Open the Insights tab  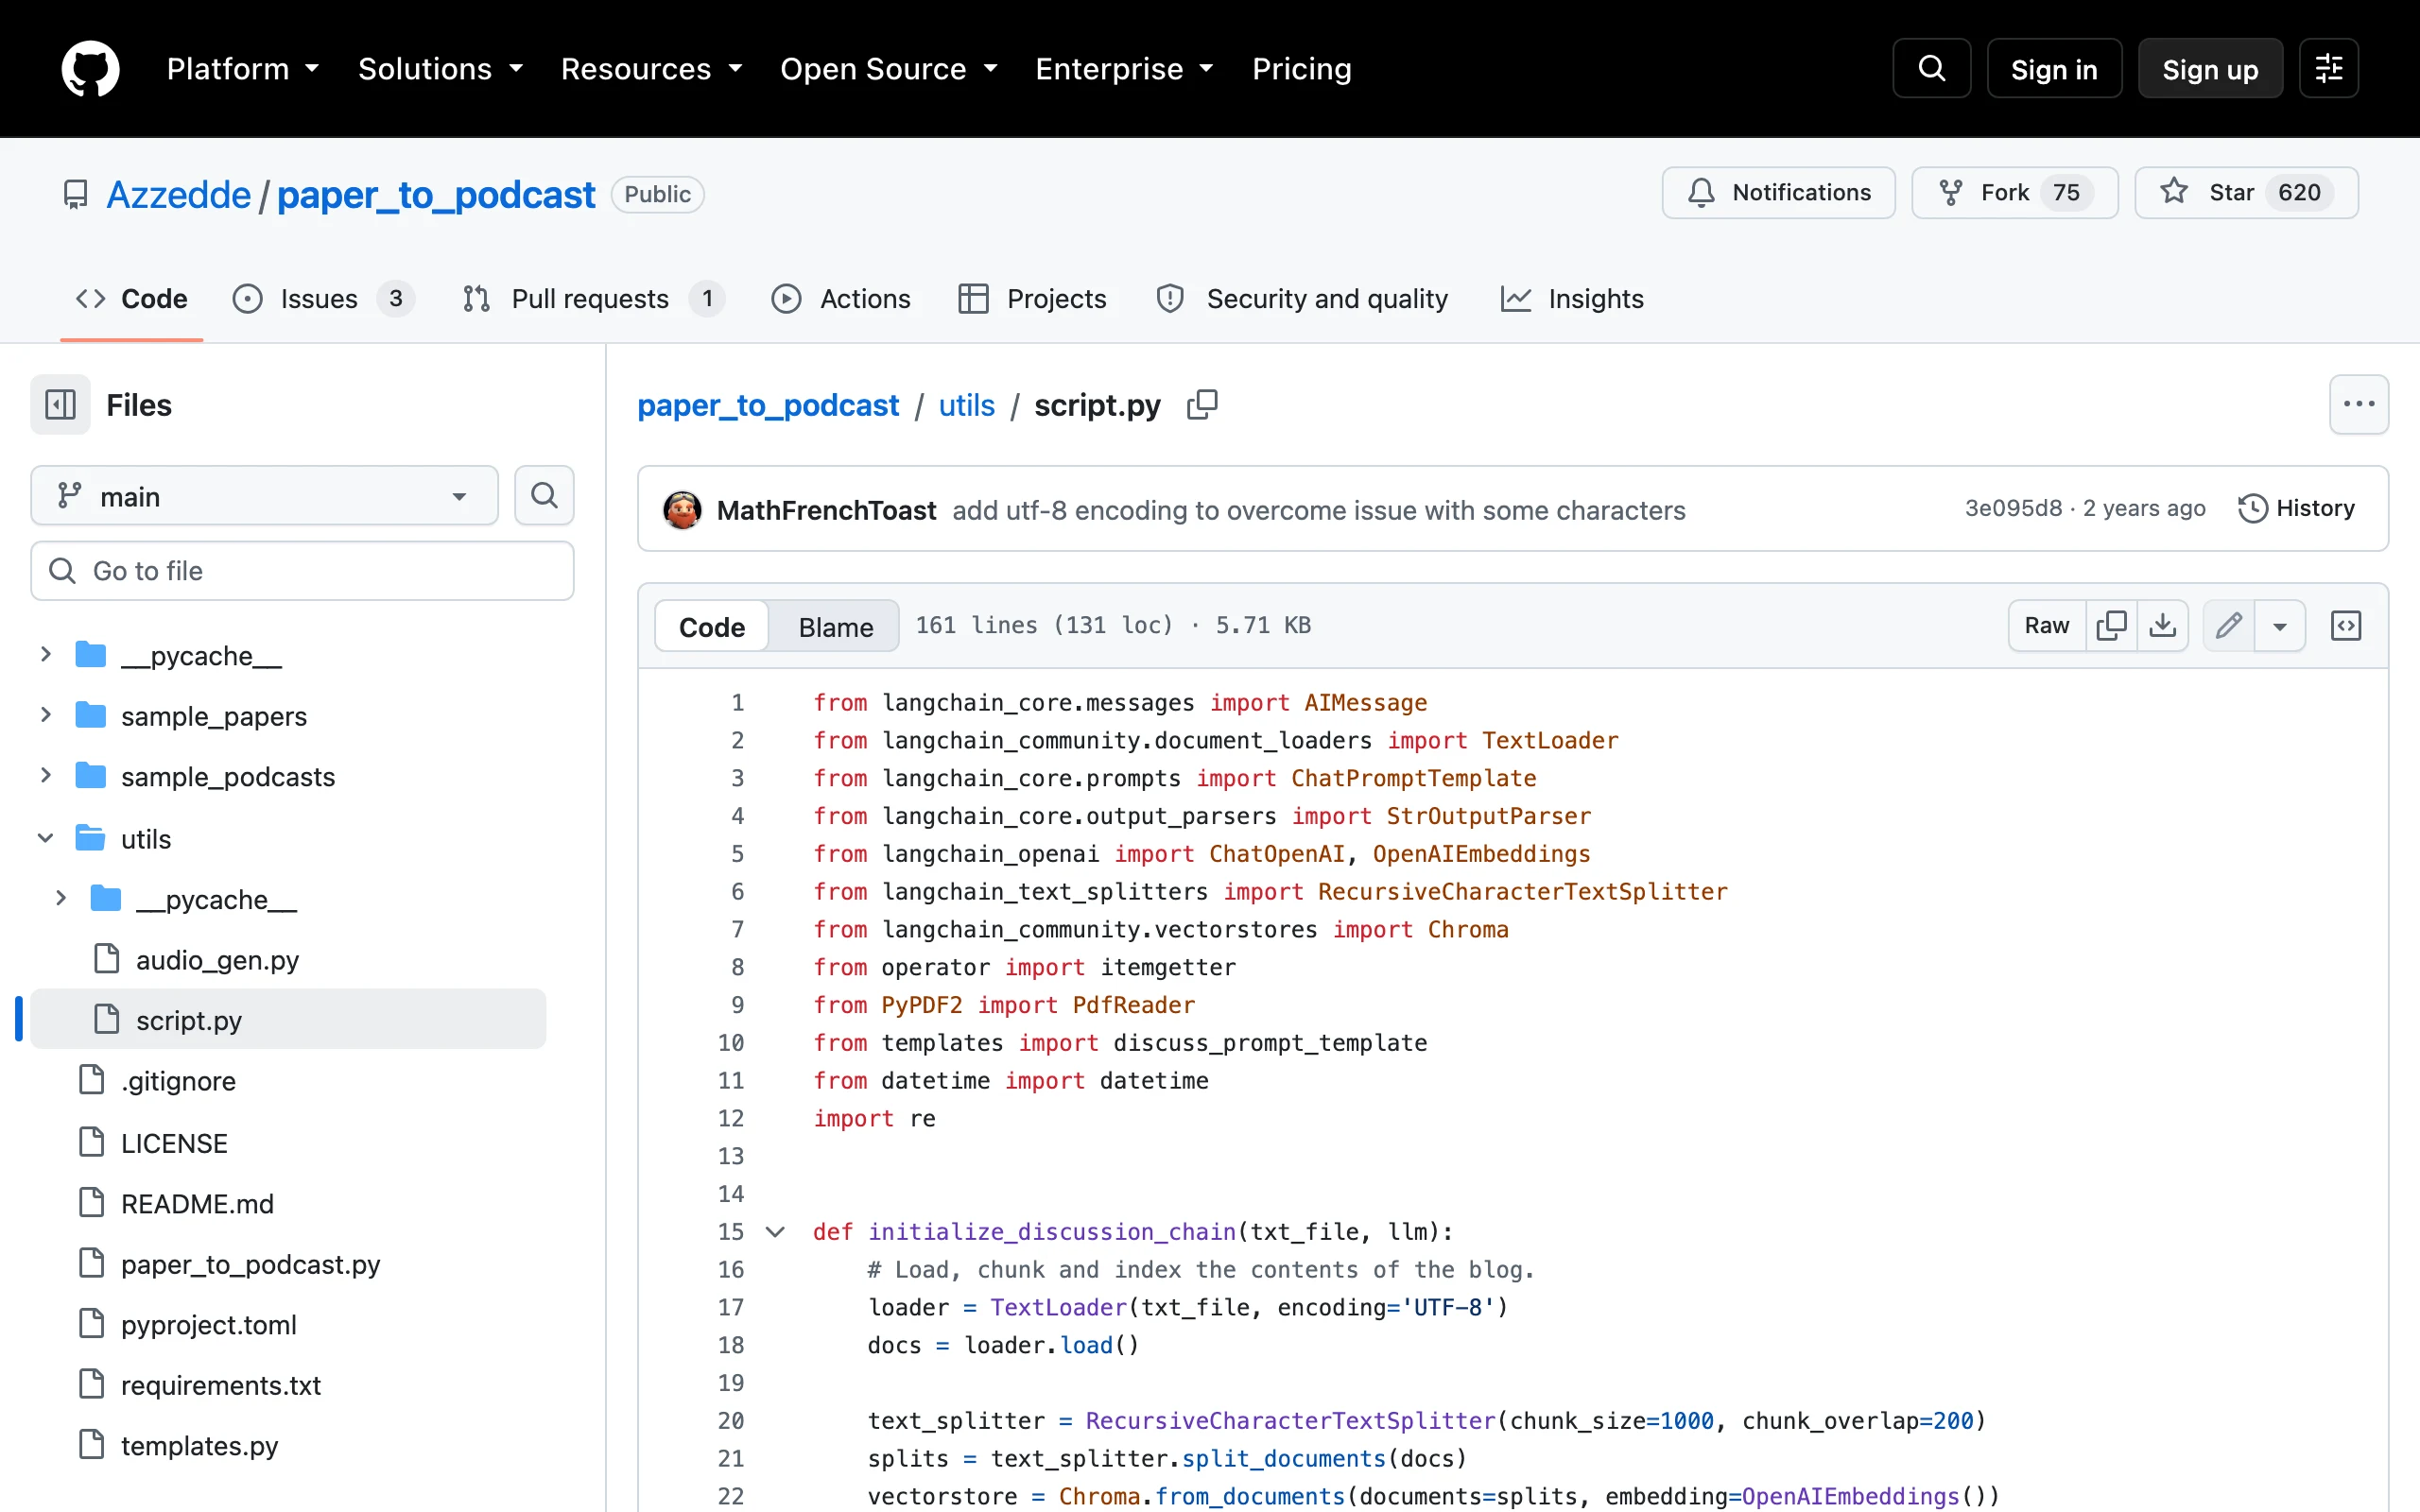1572,299
